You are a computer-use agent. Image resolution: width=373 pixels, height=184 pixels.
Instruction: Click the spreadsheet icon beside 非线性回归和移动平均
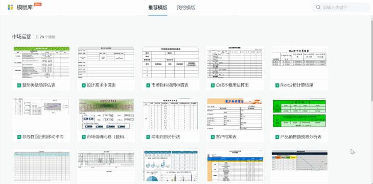[x=19, y=137]
